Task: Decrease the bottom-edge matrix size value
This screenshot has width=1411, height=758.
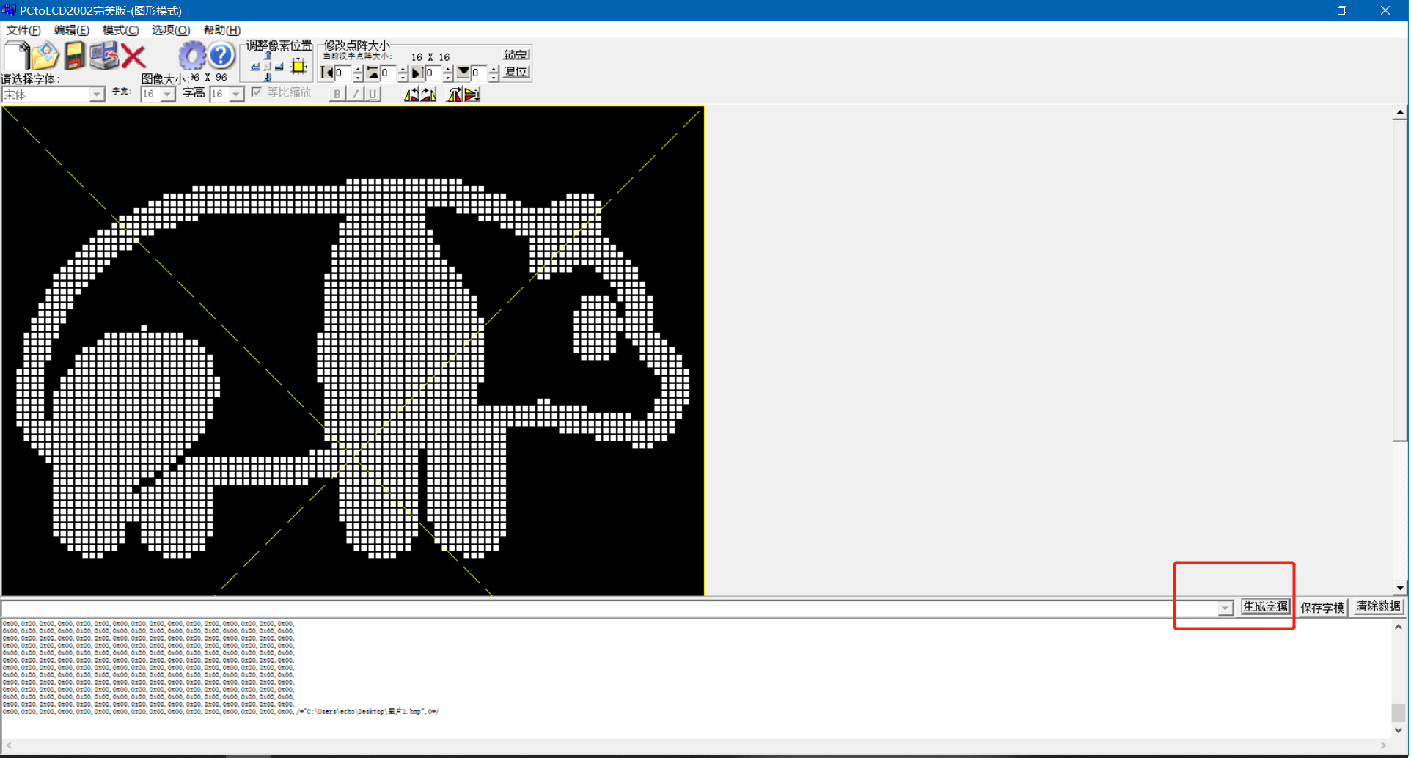Action: pyautogui.click(x=494, y=76)
